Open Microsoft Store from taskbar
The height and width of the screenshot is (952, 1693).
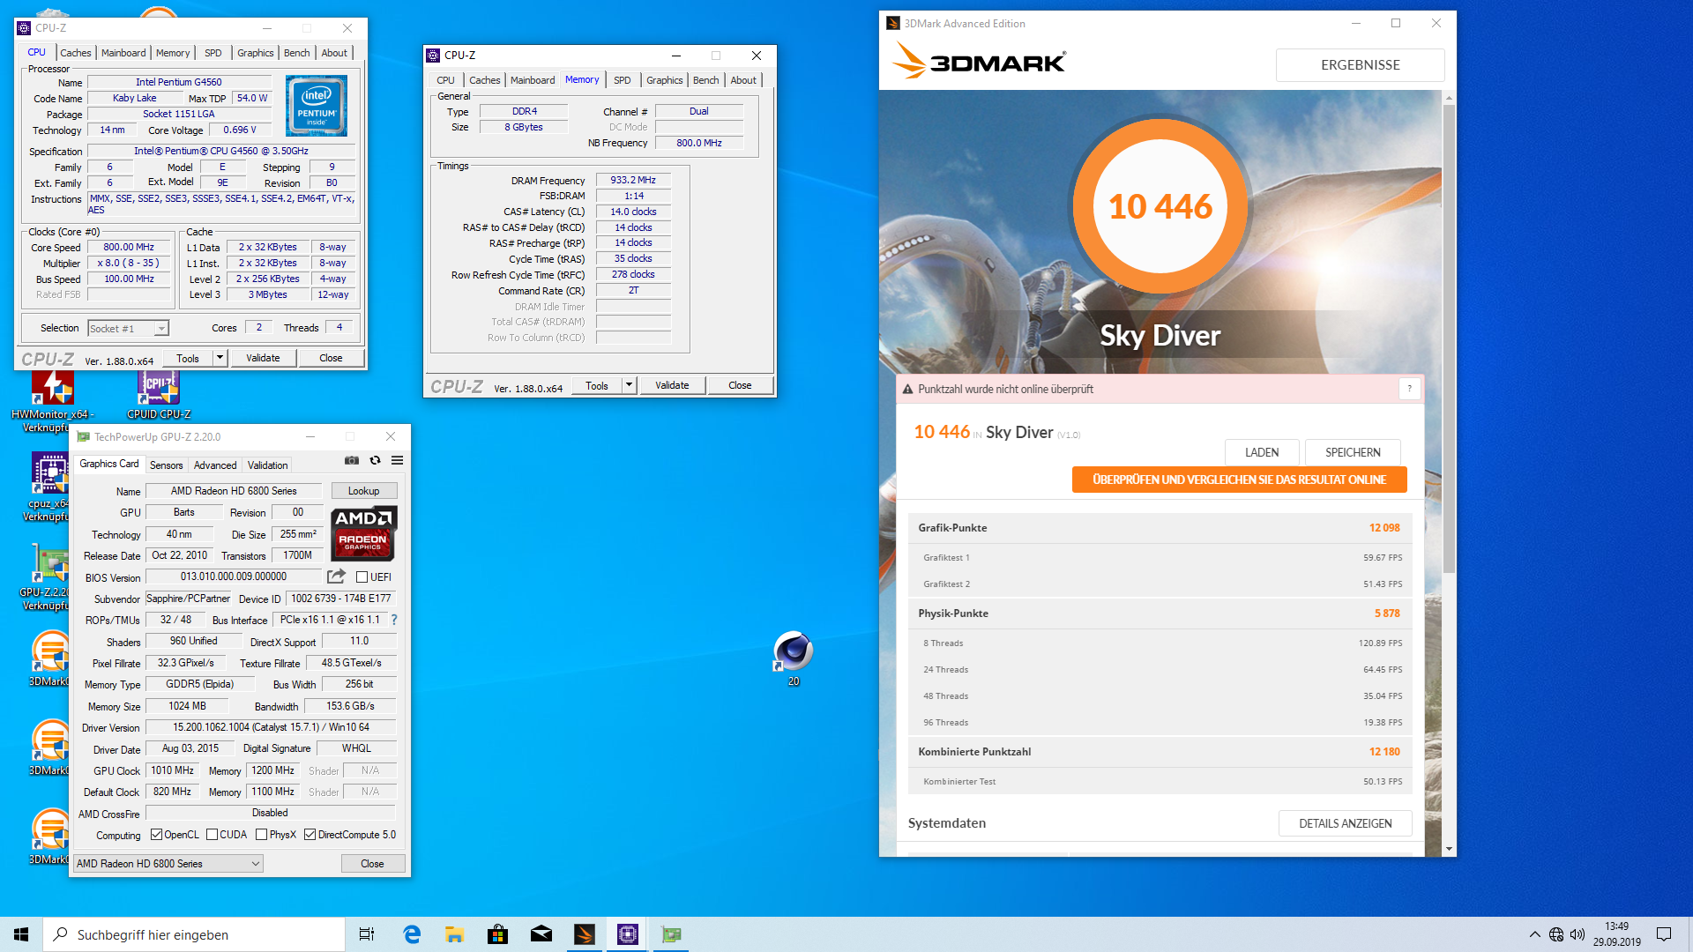click(497, 934)
